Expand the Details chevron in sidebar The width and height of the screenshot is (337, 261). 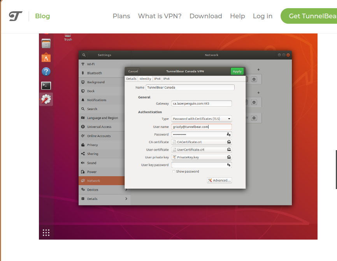126,199
